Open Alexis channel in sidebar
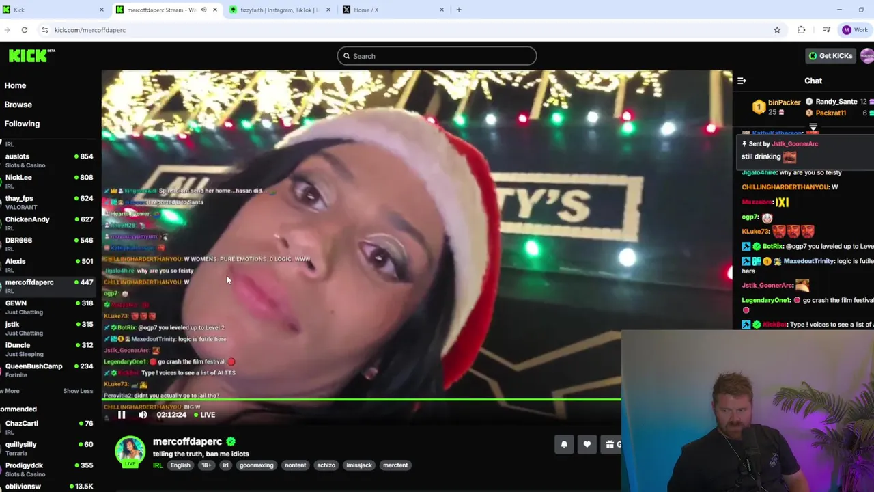Viewport: 874px width, 492px height. (x=48, y=265)
